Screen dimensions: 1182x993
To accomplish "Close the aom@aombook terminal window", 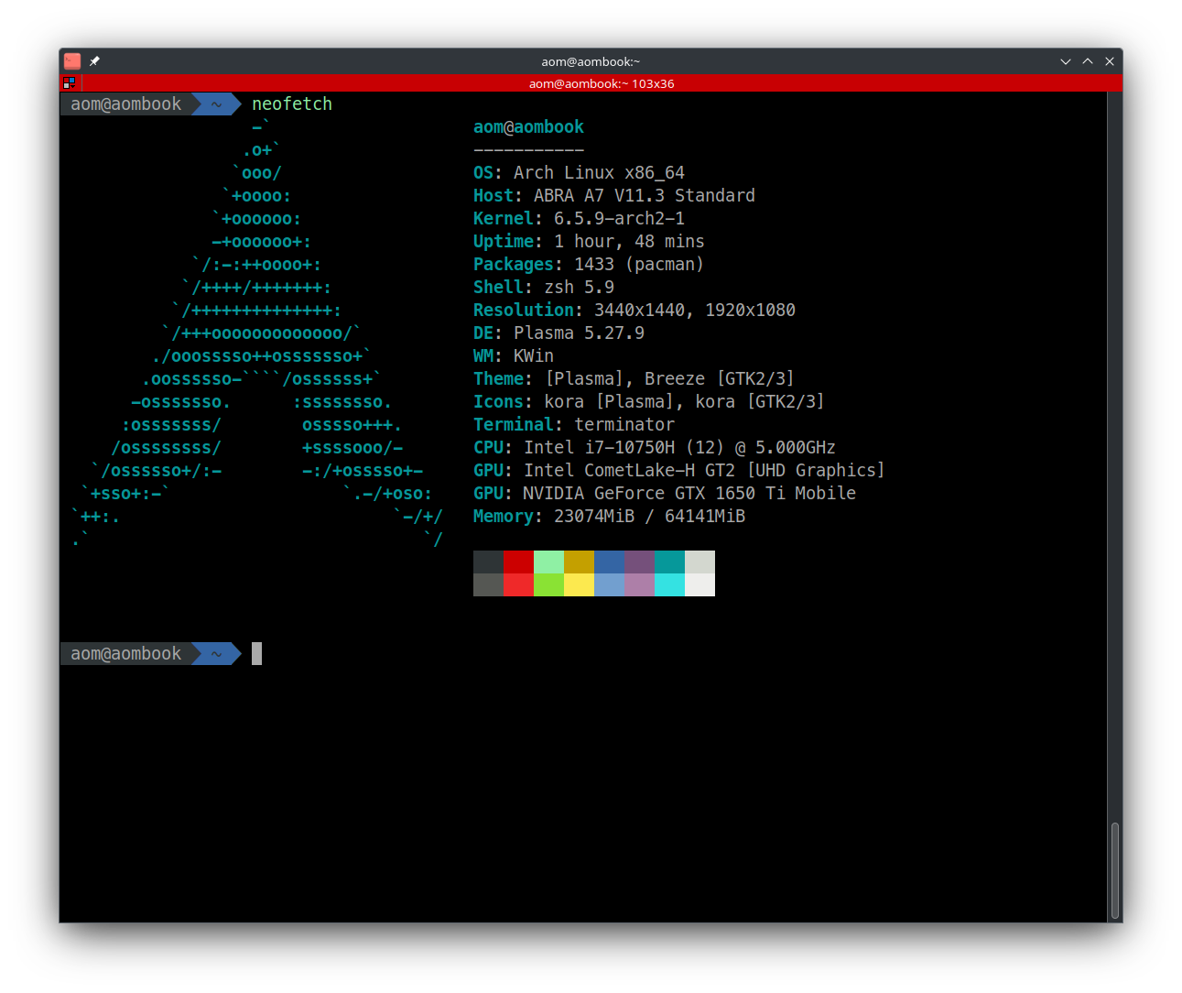I will click(x=1110, y=61).
